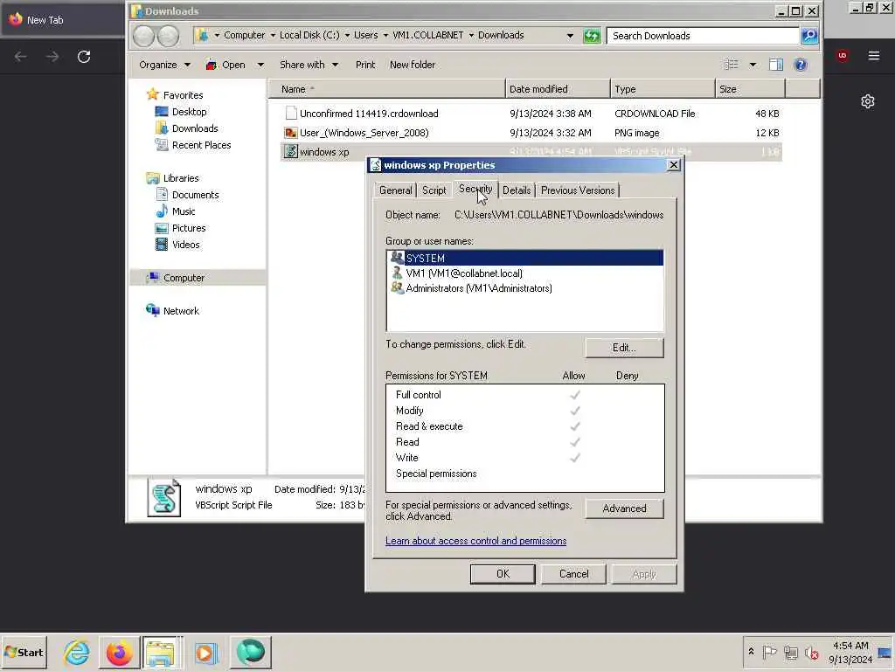
Task: Sort files by Size column
Action: click(750, 89)
